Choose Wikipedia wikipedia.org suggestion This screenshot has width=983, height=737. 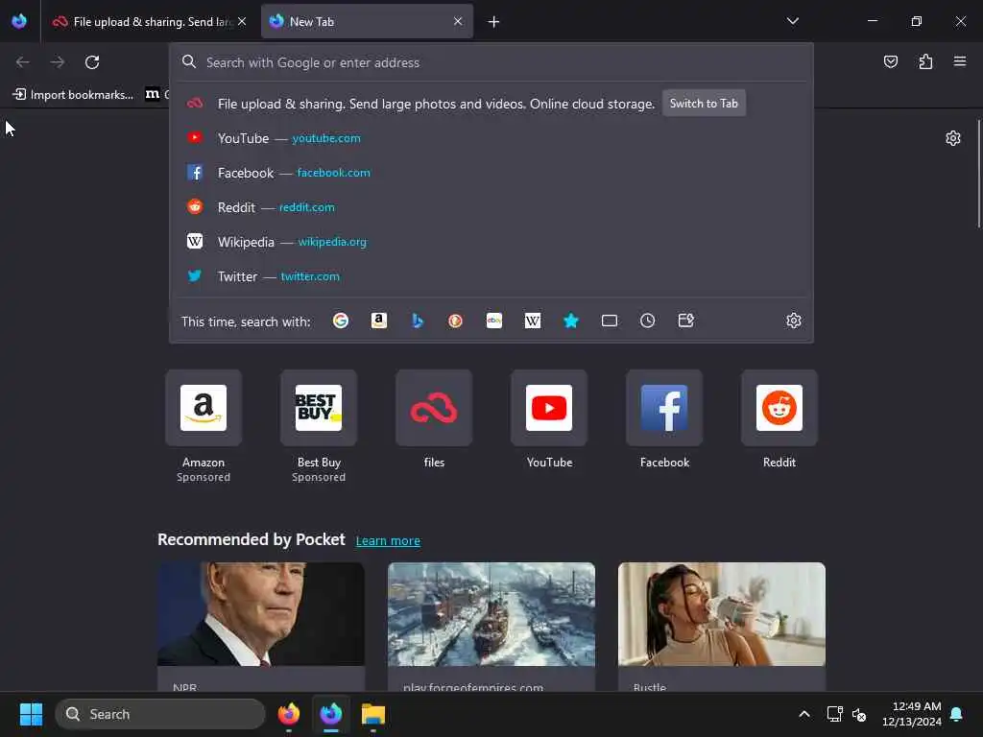pyautogui.click(x=491, y=242)
